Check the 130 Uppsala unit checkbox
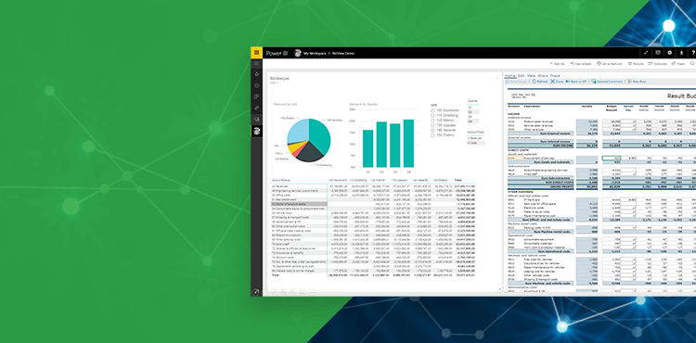The image size is (696, 343). [432, 125]
